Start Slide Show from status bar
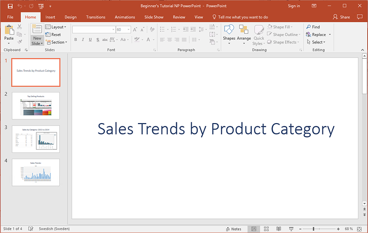The height and width of the screenshot is (233, 368). (x=291, y=229)
